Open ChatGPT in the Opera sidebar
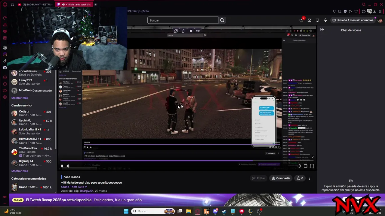 [x=5, y=48]
